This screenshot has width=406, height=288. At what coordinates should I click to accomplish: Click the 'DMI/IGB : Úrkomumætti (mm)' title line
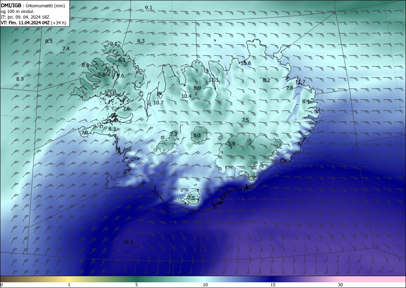(33, 6)
